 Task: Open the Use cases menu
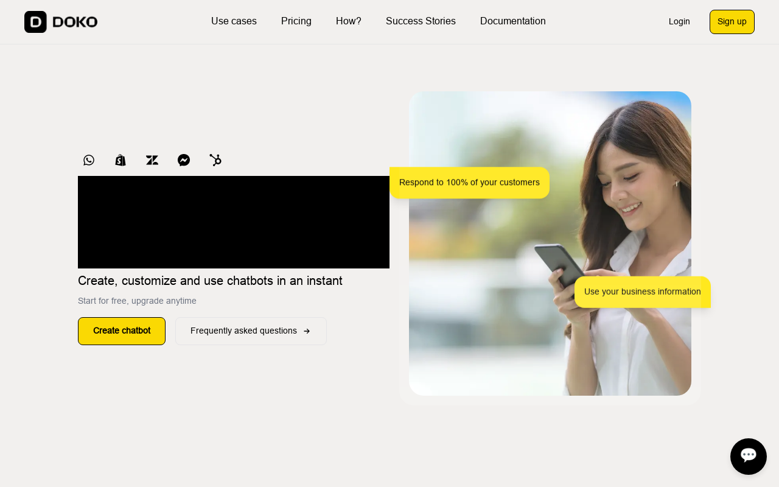(234, 21)
